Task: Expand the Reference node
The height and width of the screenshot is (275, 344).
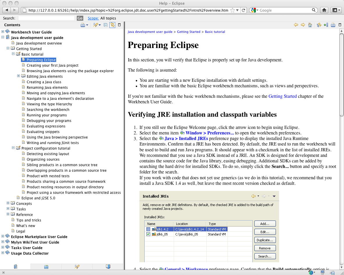Action: point(8,214)
